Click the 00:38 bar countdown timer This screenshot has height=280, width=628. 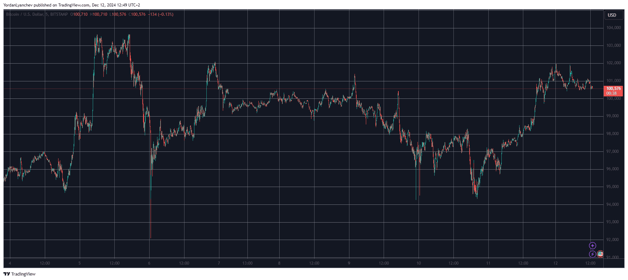click(x=612, y=93)
